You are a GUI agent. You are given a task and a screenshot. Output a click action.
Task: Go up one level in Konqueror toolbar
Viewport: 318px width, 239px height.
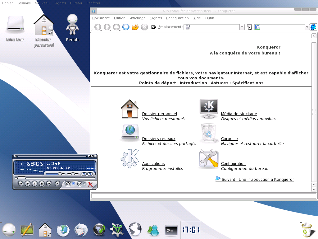pyautogui.click(x=116, y=27)
